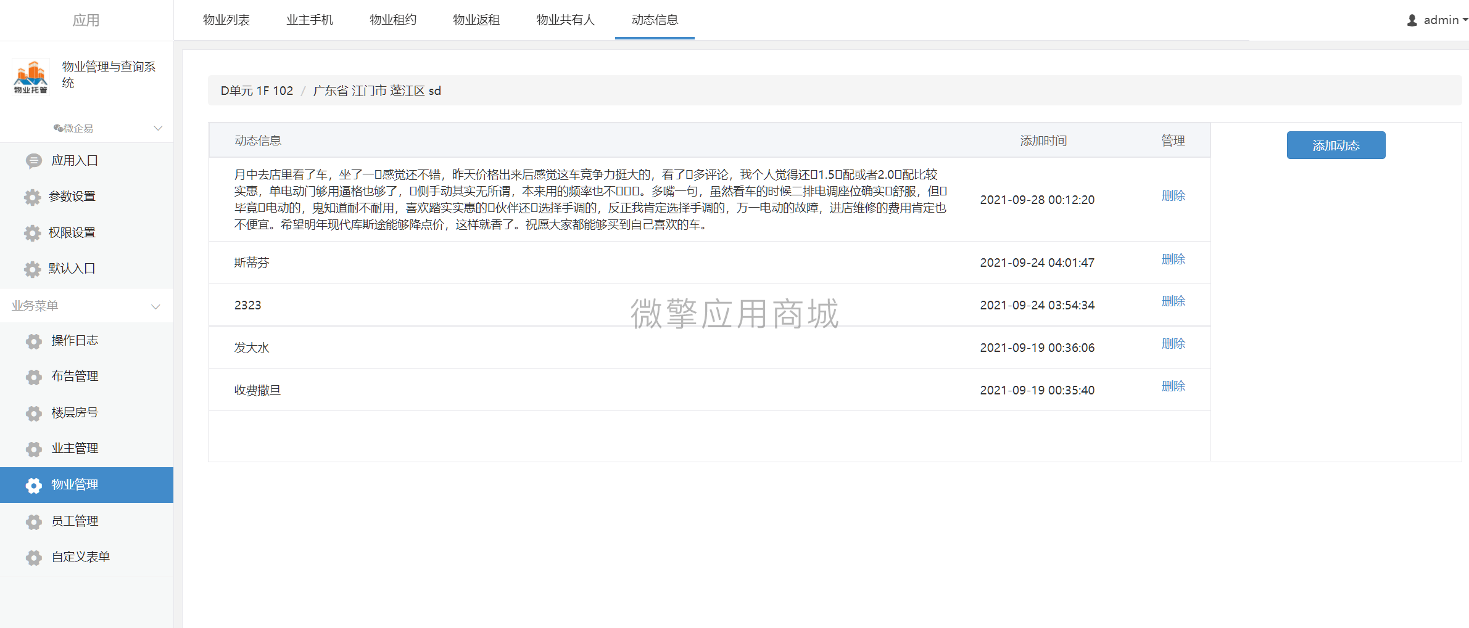
Task: Click the 动态信息 column header
Action: pyautogui.click(x=258, y=141)
